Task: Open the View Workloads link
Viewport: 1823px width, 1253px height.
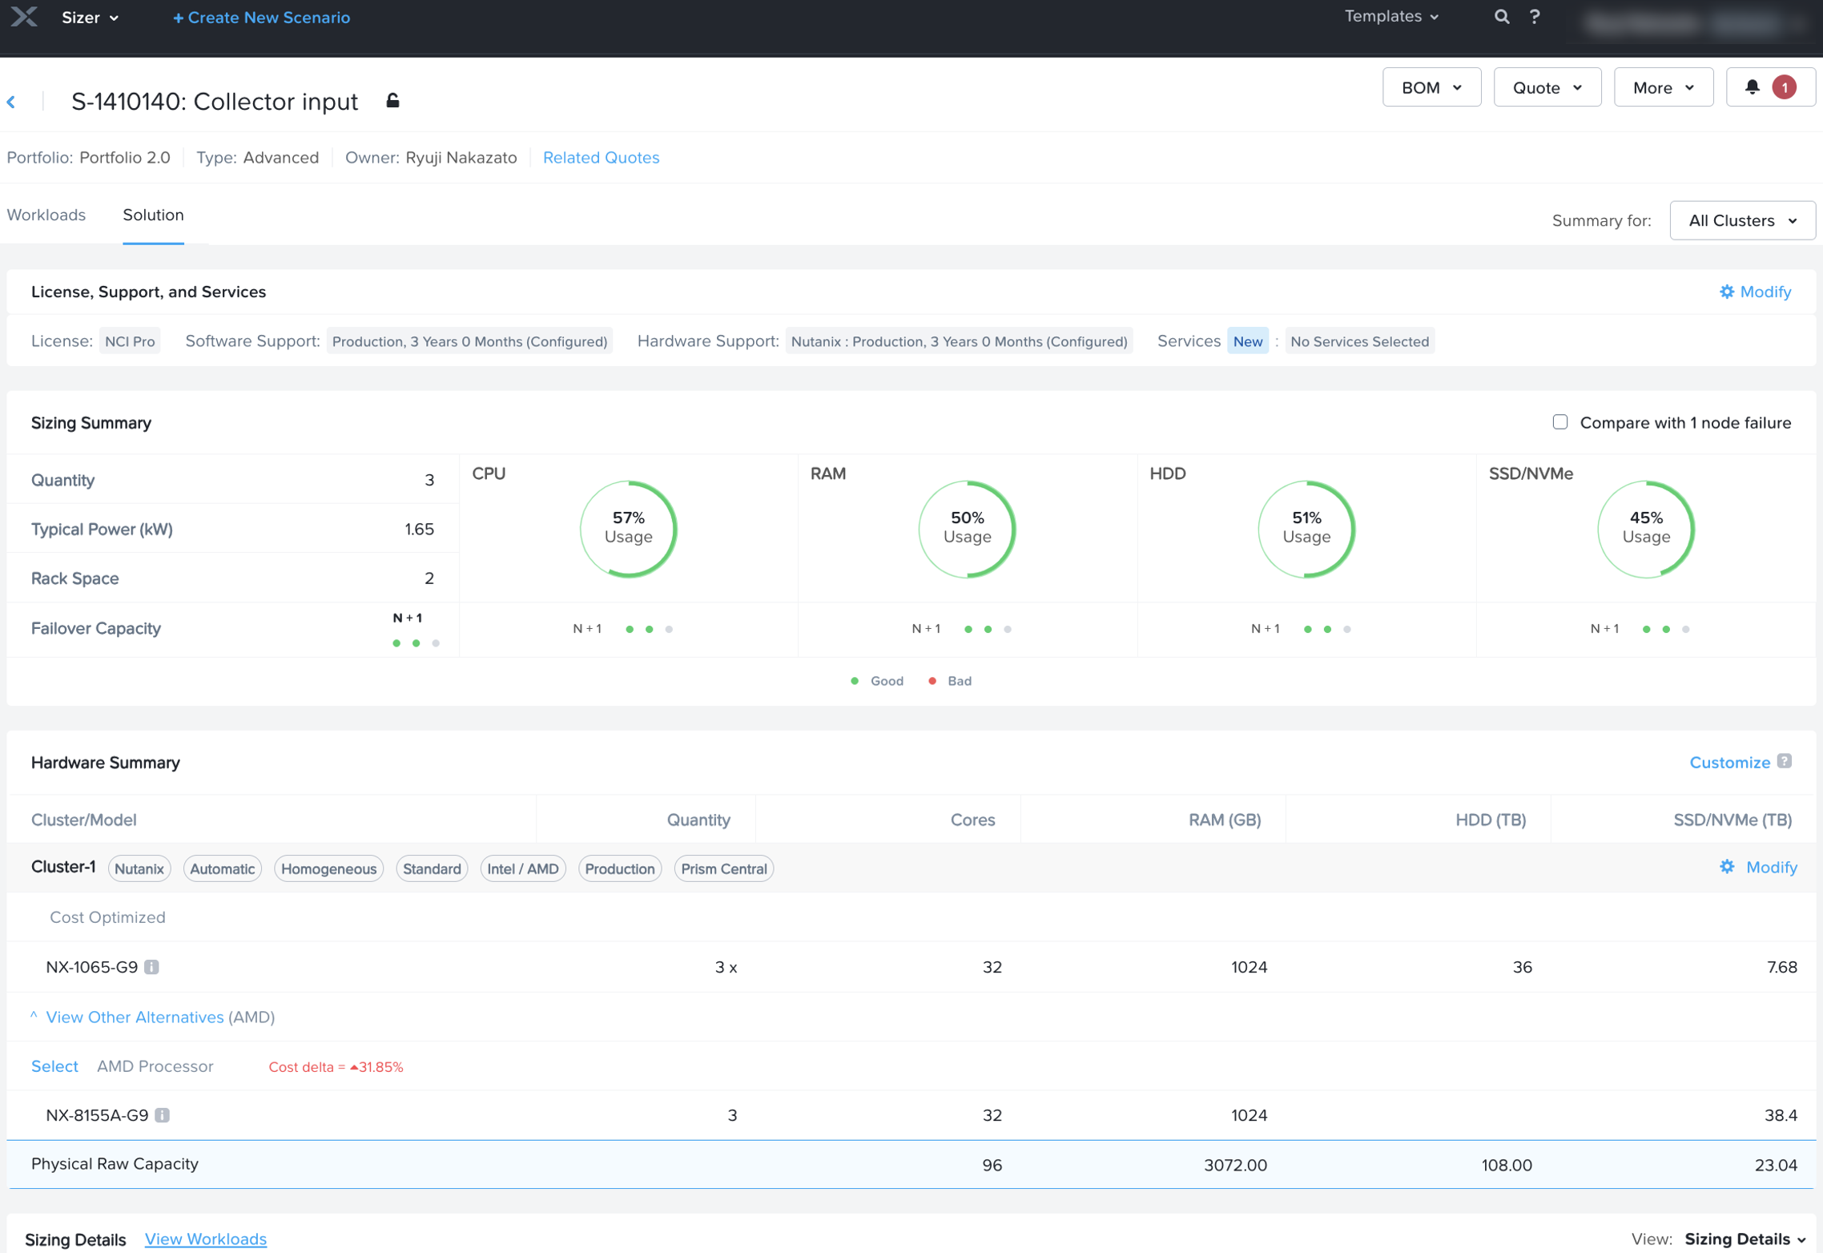Action: (x=205, y=1239)
